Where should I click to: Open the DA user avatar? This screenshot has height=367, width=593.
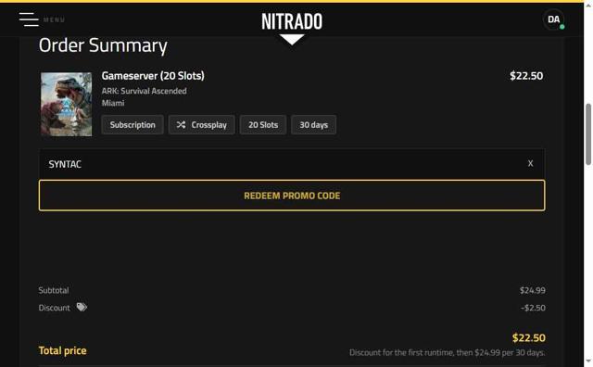[554, 19]
